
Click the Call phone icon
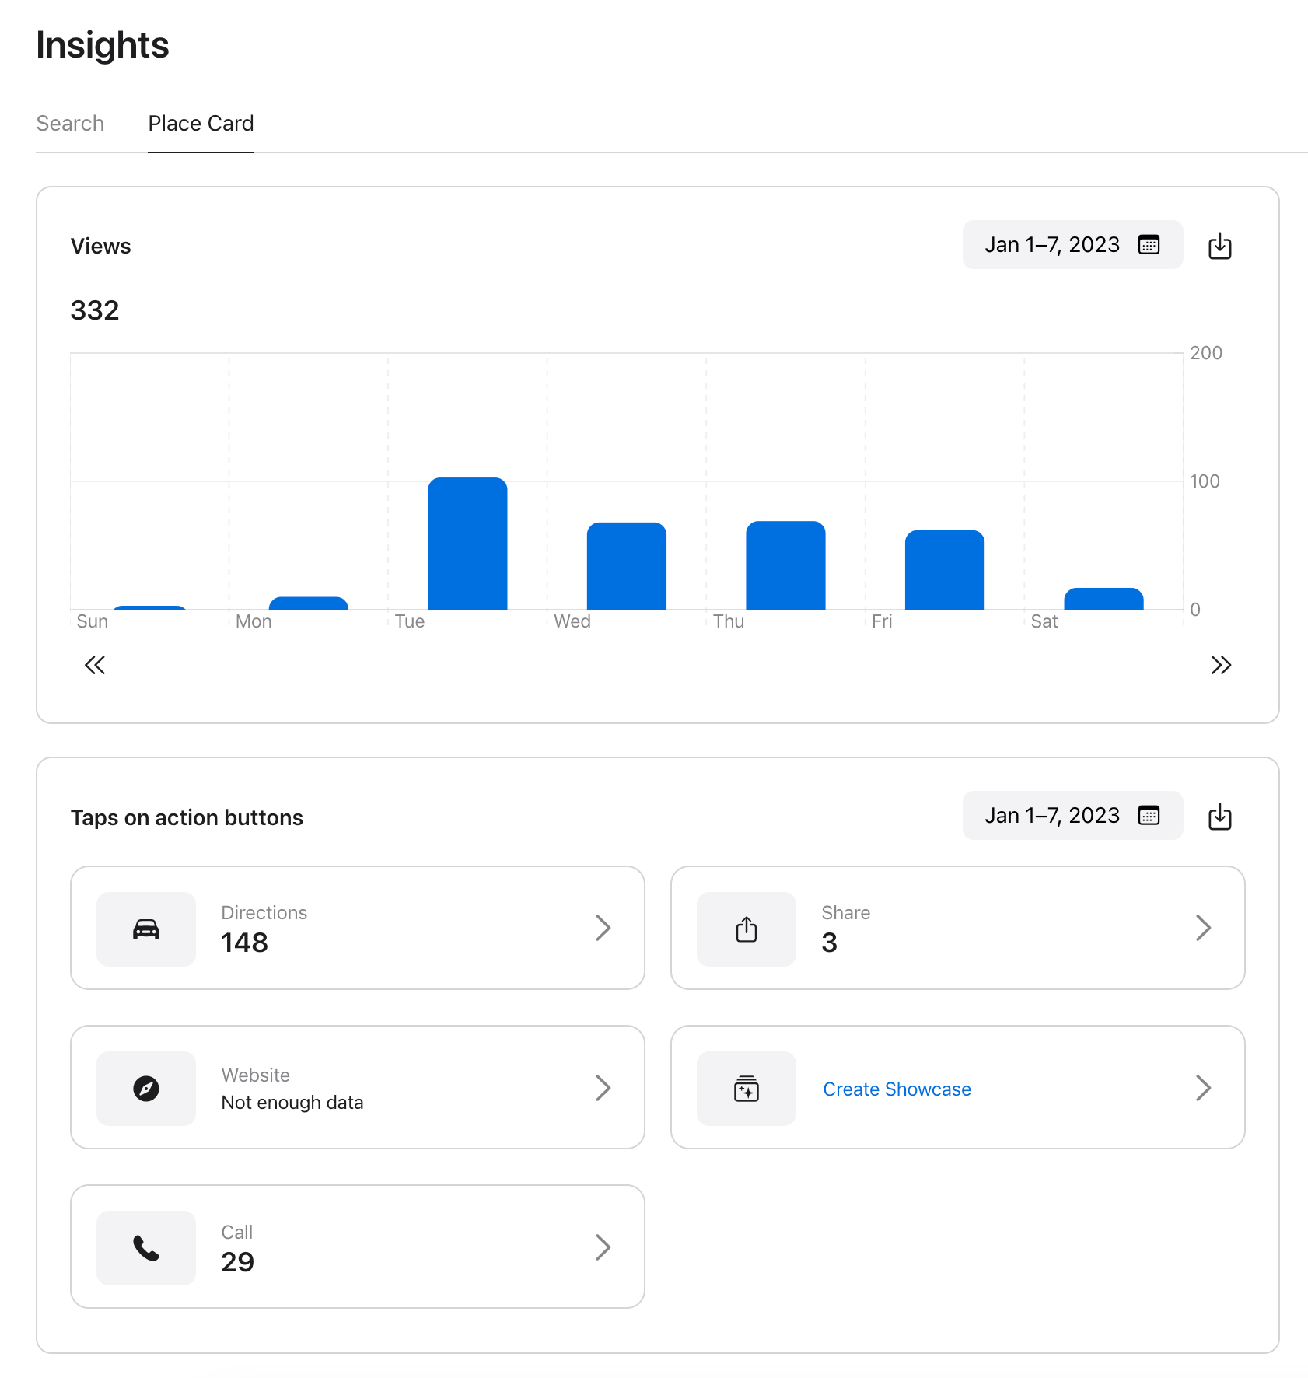146,1248
